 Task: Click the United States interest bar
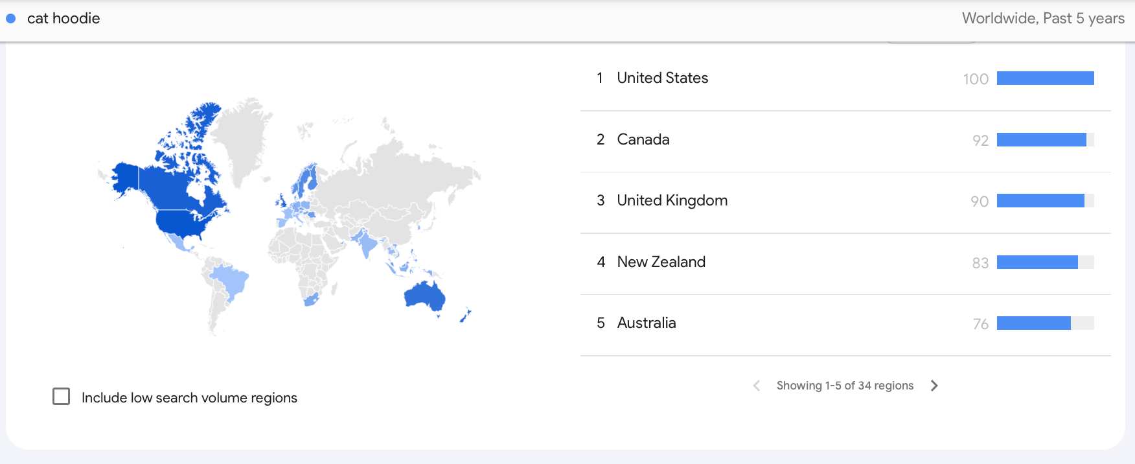pyautogui.click(x=1045, y=78)
